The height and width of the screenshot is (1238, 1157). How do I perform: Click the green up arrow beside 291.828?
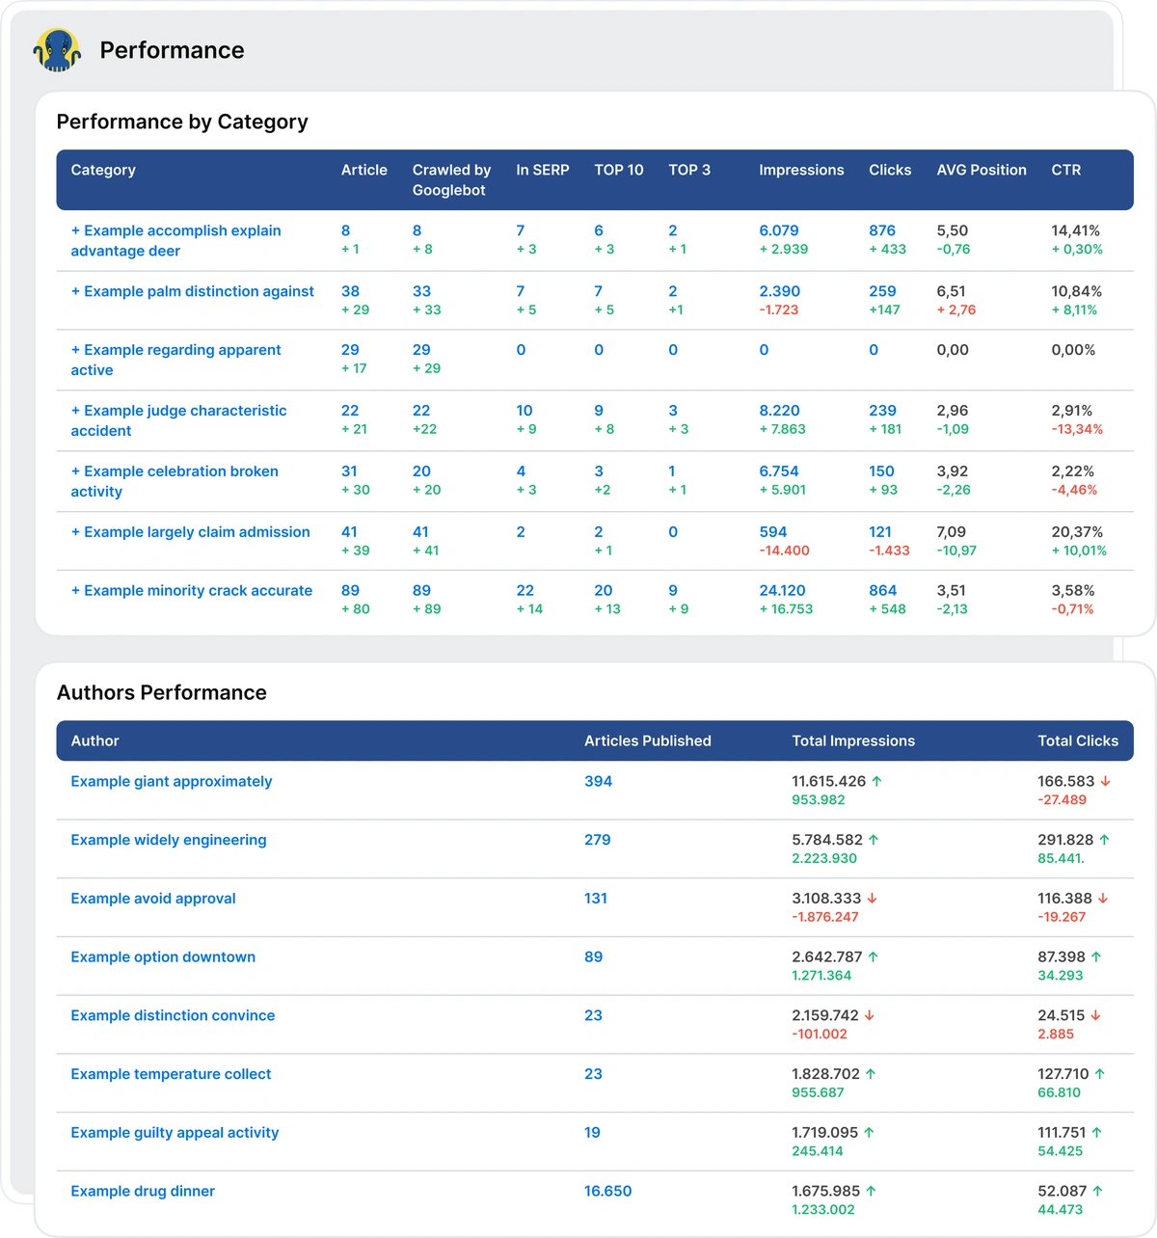click(x=1104, y=841)
